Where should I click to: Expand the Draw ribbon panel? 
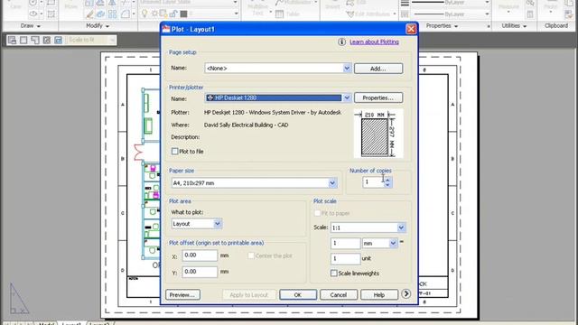[x=31, y=26]
